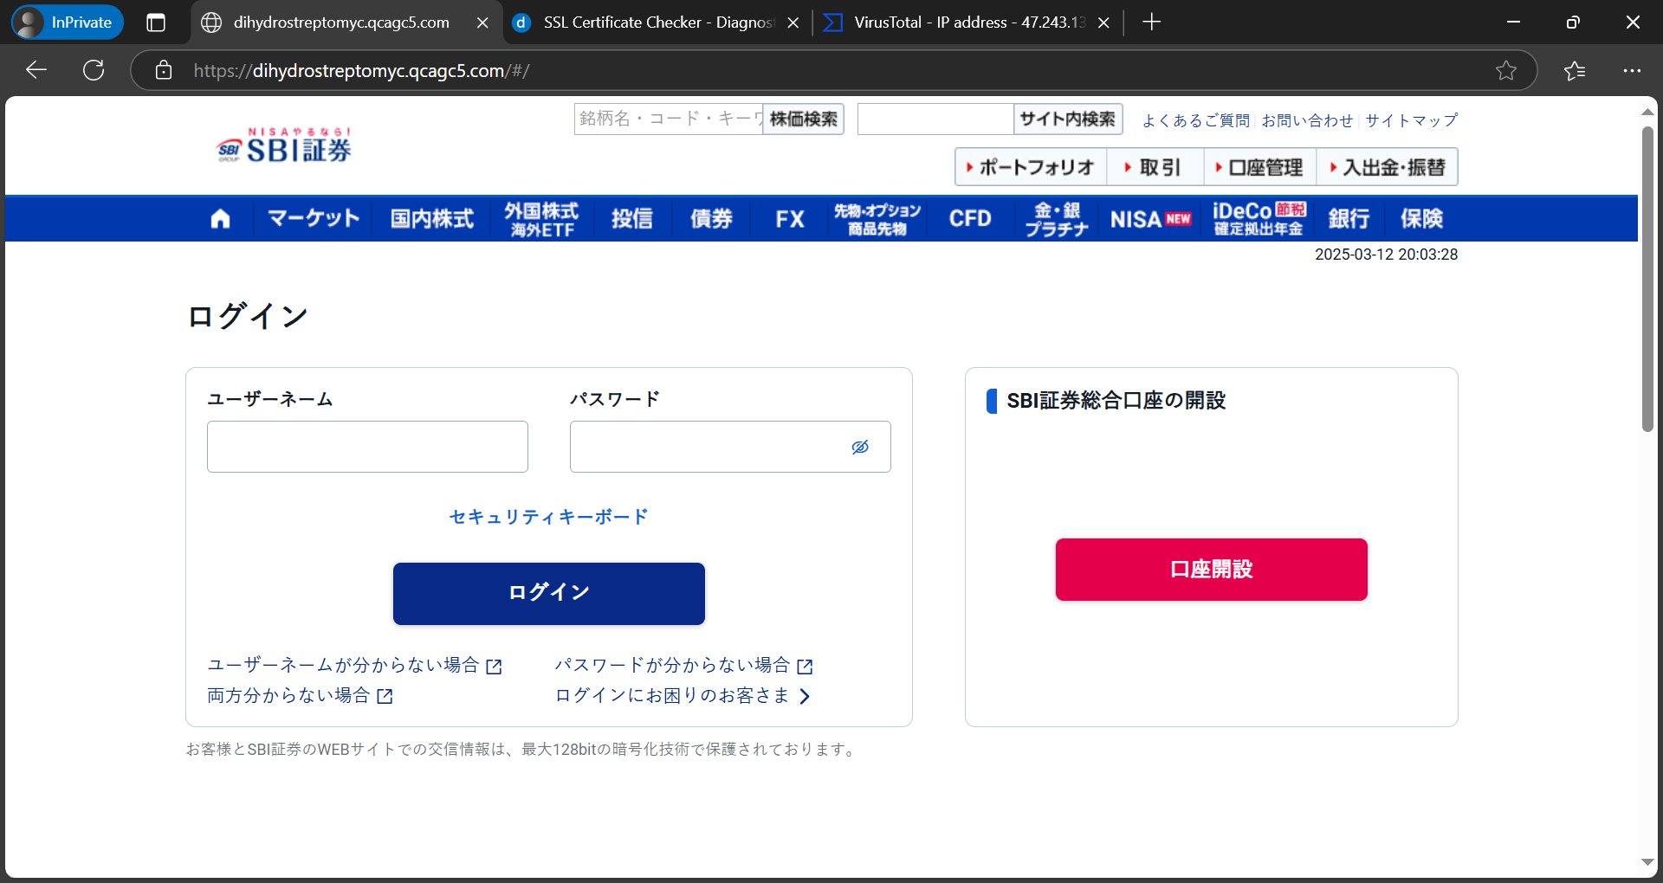
Task: Click the scrollbar up arrow
Action: (x=1647, y=112)
